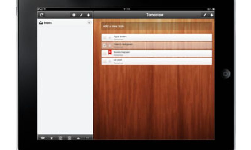
Task: Tap the sync refresh icon in the sidebar header
Action: (42, 15)
